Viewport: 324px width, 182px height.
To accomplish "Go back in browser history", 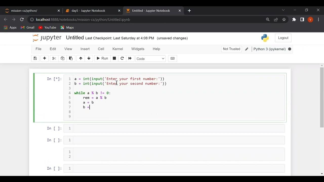I will (6, 19).
